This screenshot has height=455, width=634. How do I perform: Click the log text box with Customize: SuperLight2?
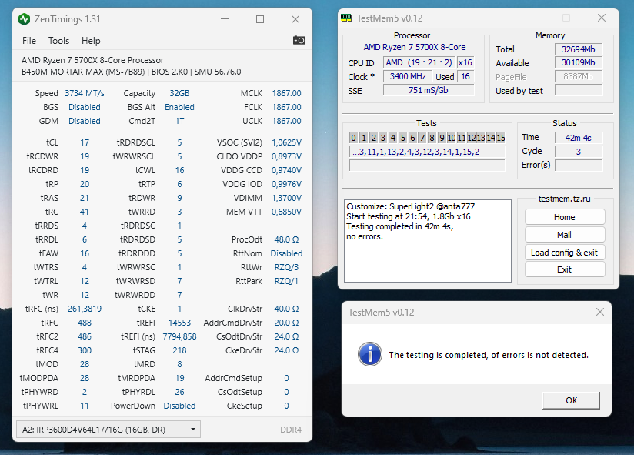[428, 241]
